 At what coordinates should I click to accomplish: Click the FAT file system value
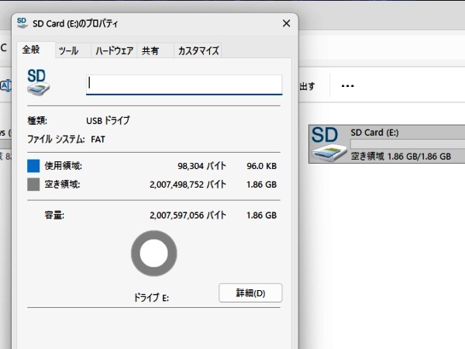(x=98, y=140)
